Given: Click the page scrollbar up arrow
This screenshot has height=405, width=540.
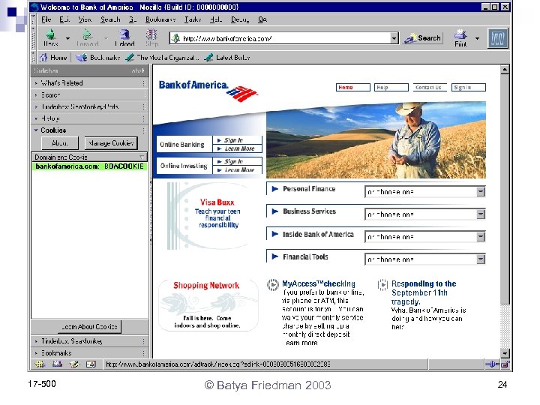Looking at the screenshot, I should pos(505,70).
